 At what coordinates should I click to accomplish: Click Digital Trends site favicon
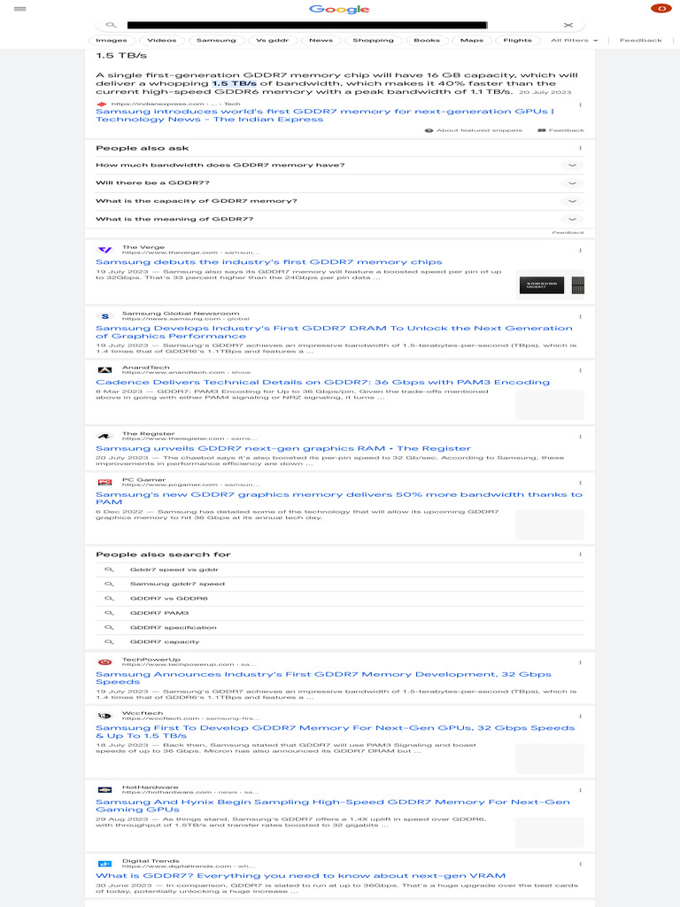tap(104, 864)
